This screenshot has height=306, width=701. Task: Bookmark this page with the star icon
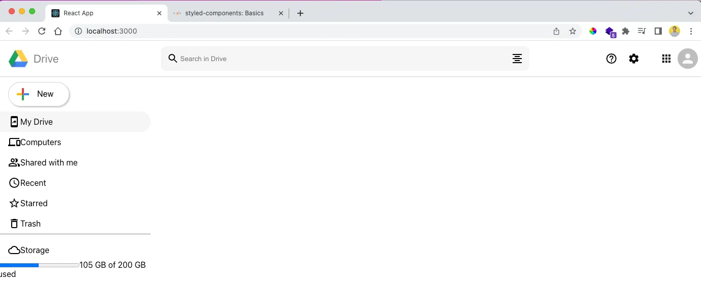point(573,31)
